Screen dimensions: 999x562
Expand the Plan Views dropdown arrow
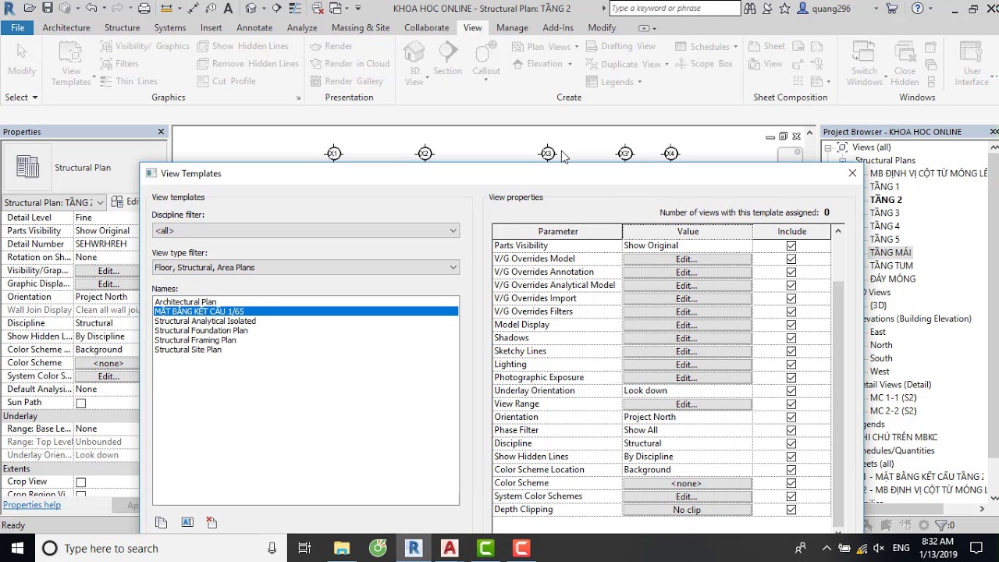[575, 47]
